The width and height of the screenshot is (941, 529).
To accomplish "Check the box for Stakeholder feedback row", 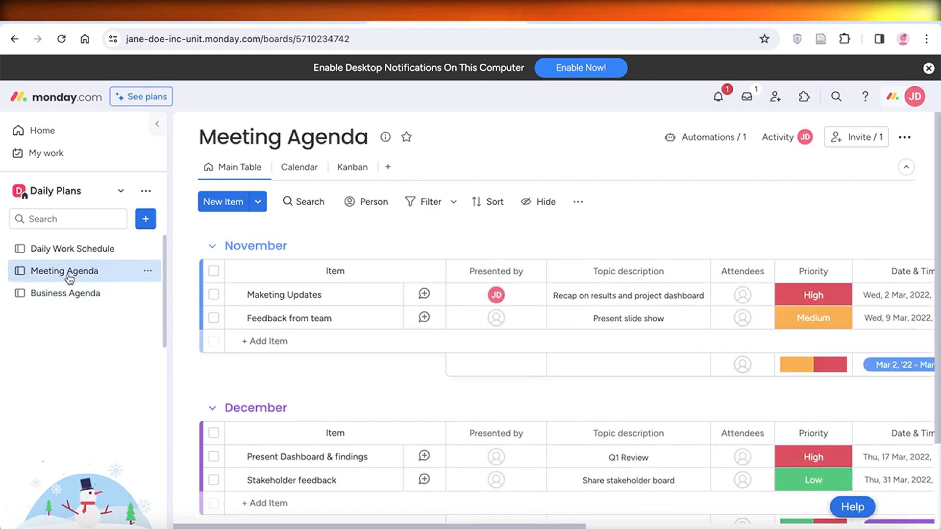I will [214, 480].
